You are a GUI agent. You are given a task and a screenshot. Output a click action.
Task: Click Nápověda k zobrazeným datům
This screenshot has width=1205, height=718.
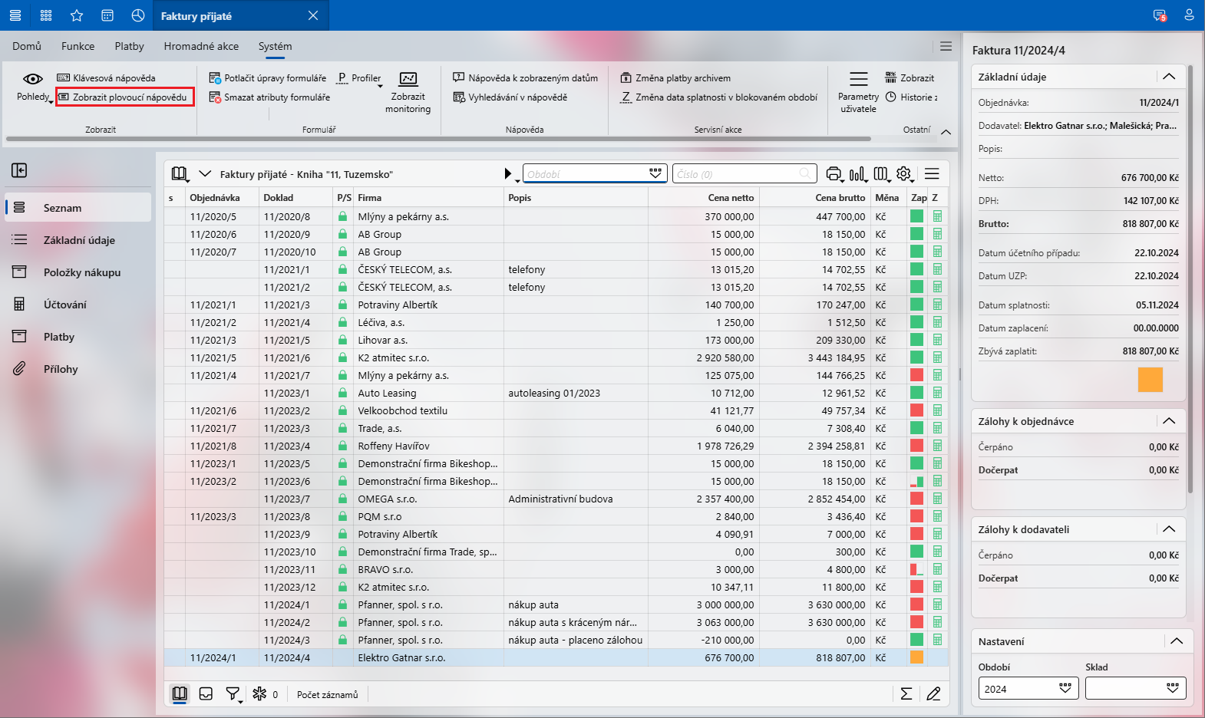(x=526, y=78)
